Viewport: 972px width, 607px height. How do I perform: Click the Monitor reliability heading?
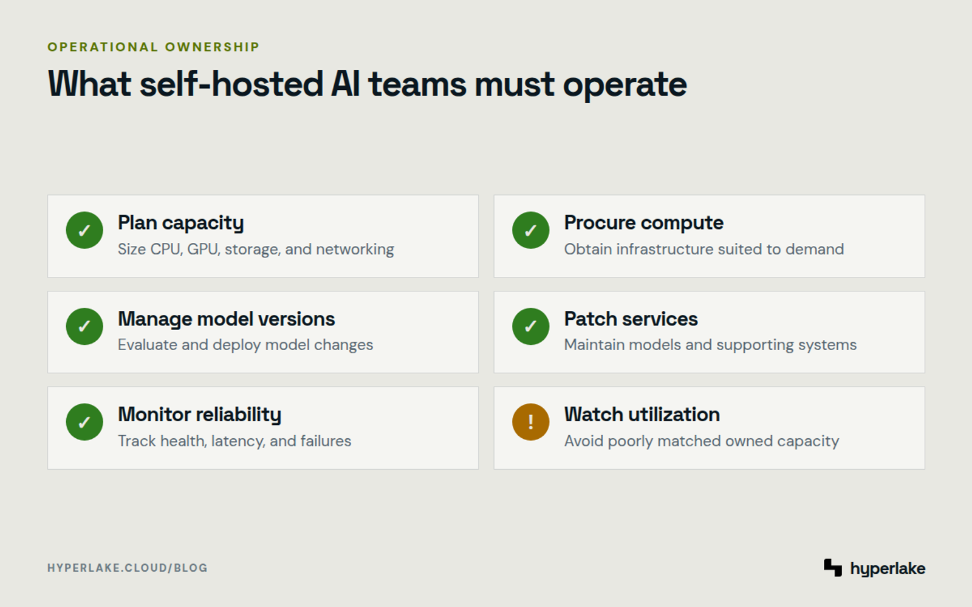[x=199, y=415]
